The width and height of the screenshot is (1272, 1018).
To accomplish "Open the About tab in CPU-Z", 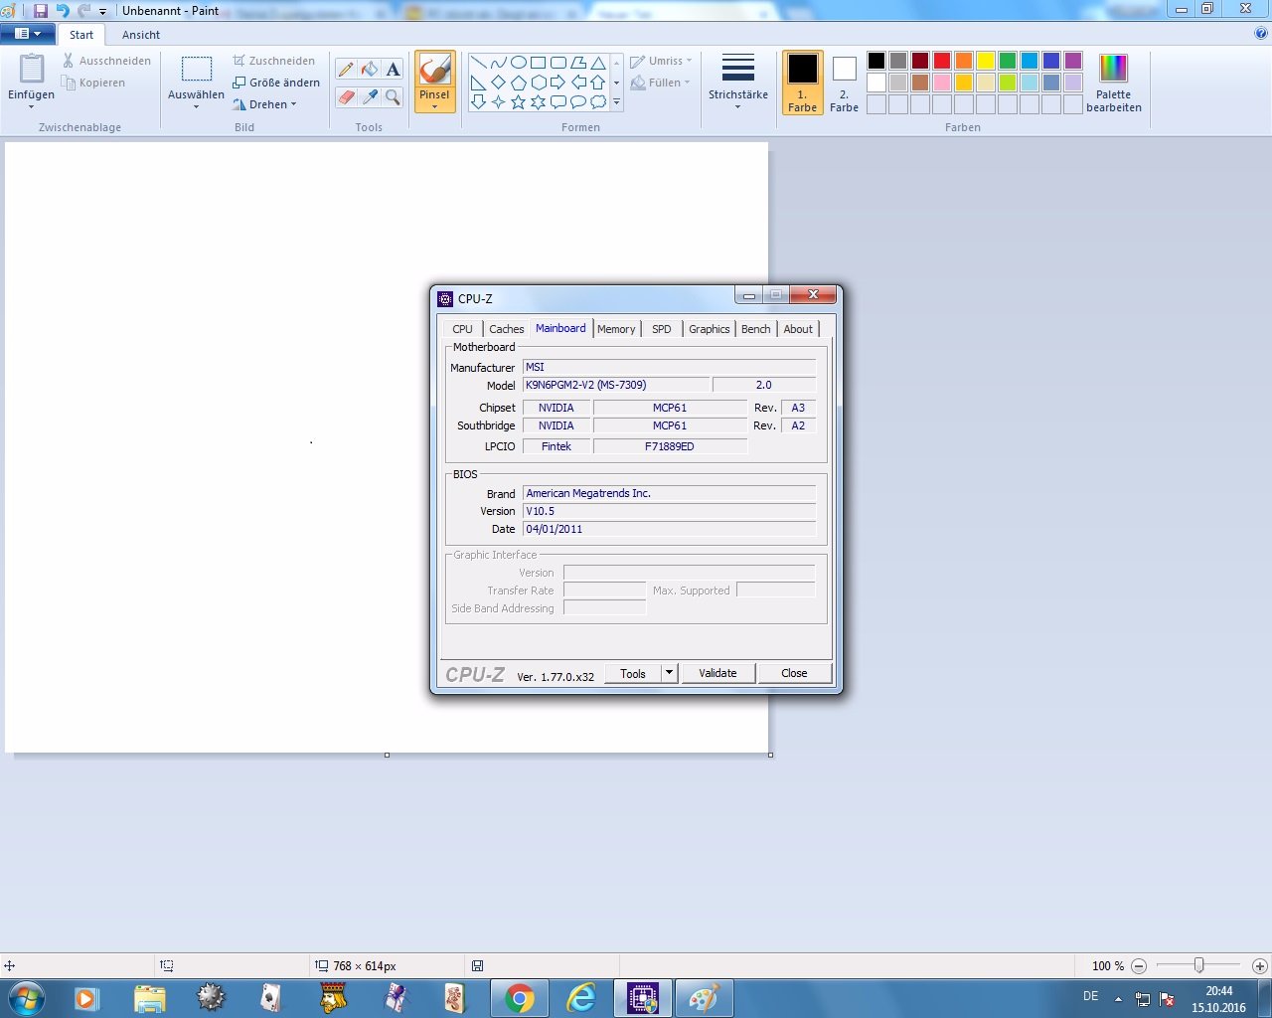I will [798, 329].
